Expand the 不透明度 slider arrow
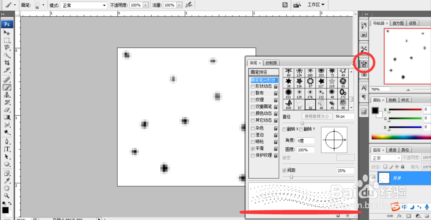This screenshot has width=431, height=220. click(x=146, y=5)
